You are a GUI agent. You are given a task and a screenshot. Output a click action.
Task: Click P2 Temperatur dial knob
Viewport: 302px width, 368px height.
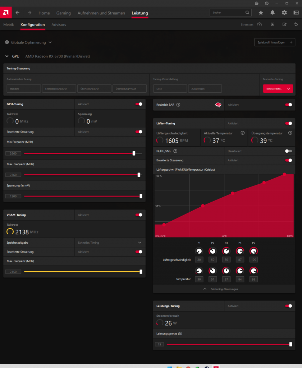[x=212, y=271]
